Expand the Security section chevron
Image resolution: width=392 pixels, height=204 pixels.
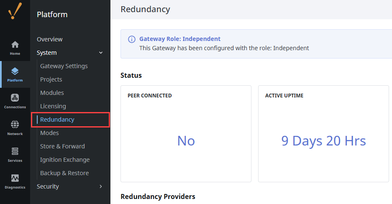(x=100, y=186)
